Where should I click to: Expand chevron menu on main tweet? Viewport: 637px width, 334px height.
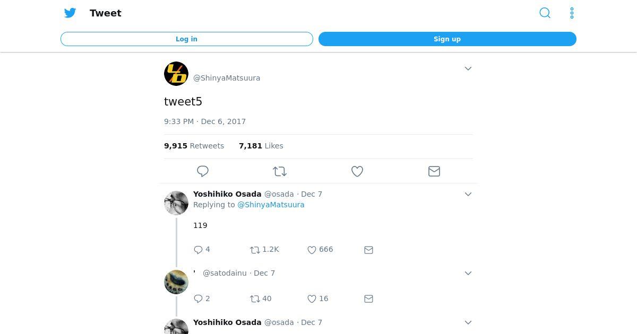(468, 68)
